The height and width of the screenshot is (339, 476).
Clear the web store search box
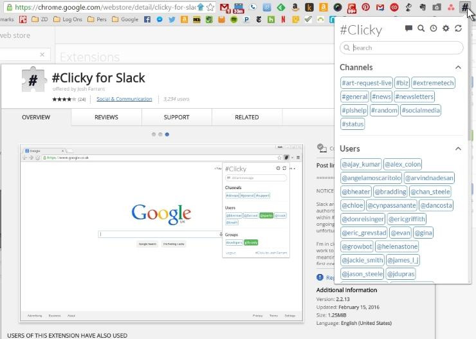42,55
